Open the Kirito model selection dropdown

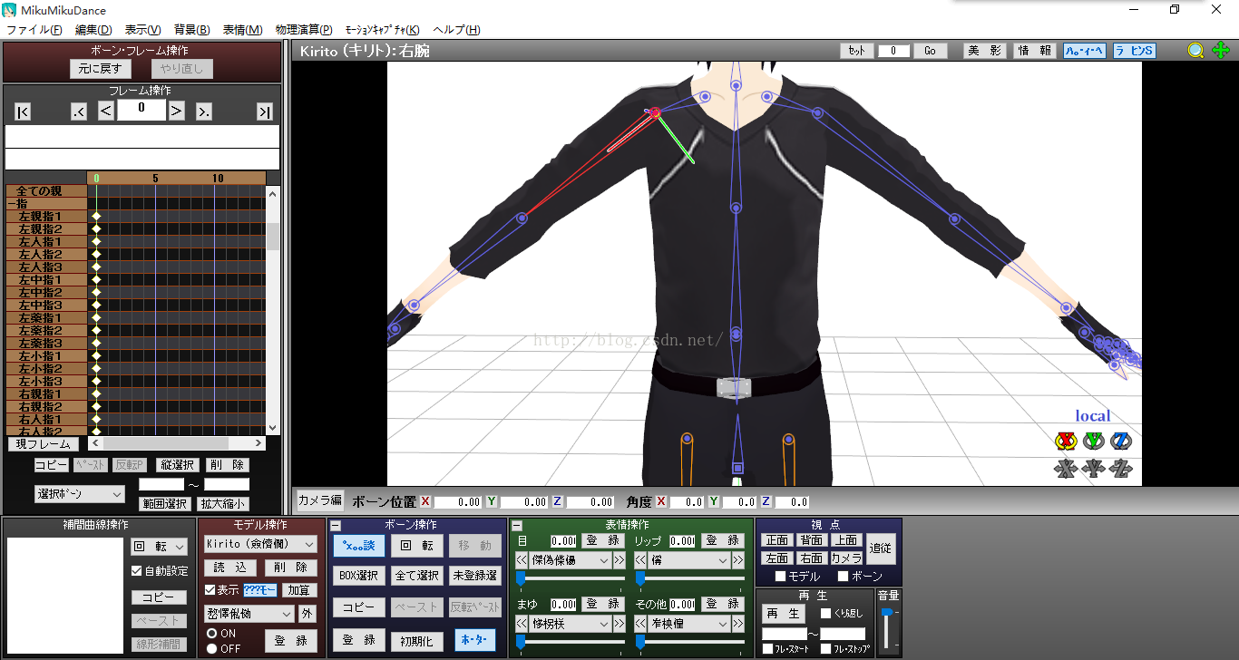click(x=259, y=544)
